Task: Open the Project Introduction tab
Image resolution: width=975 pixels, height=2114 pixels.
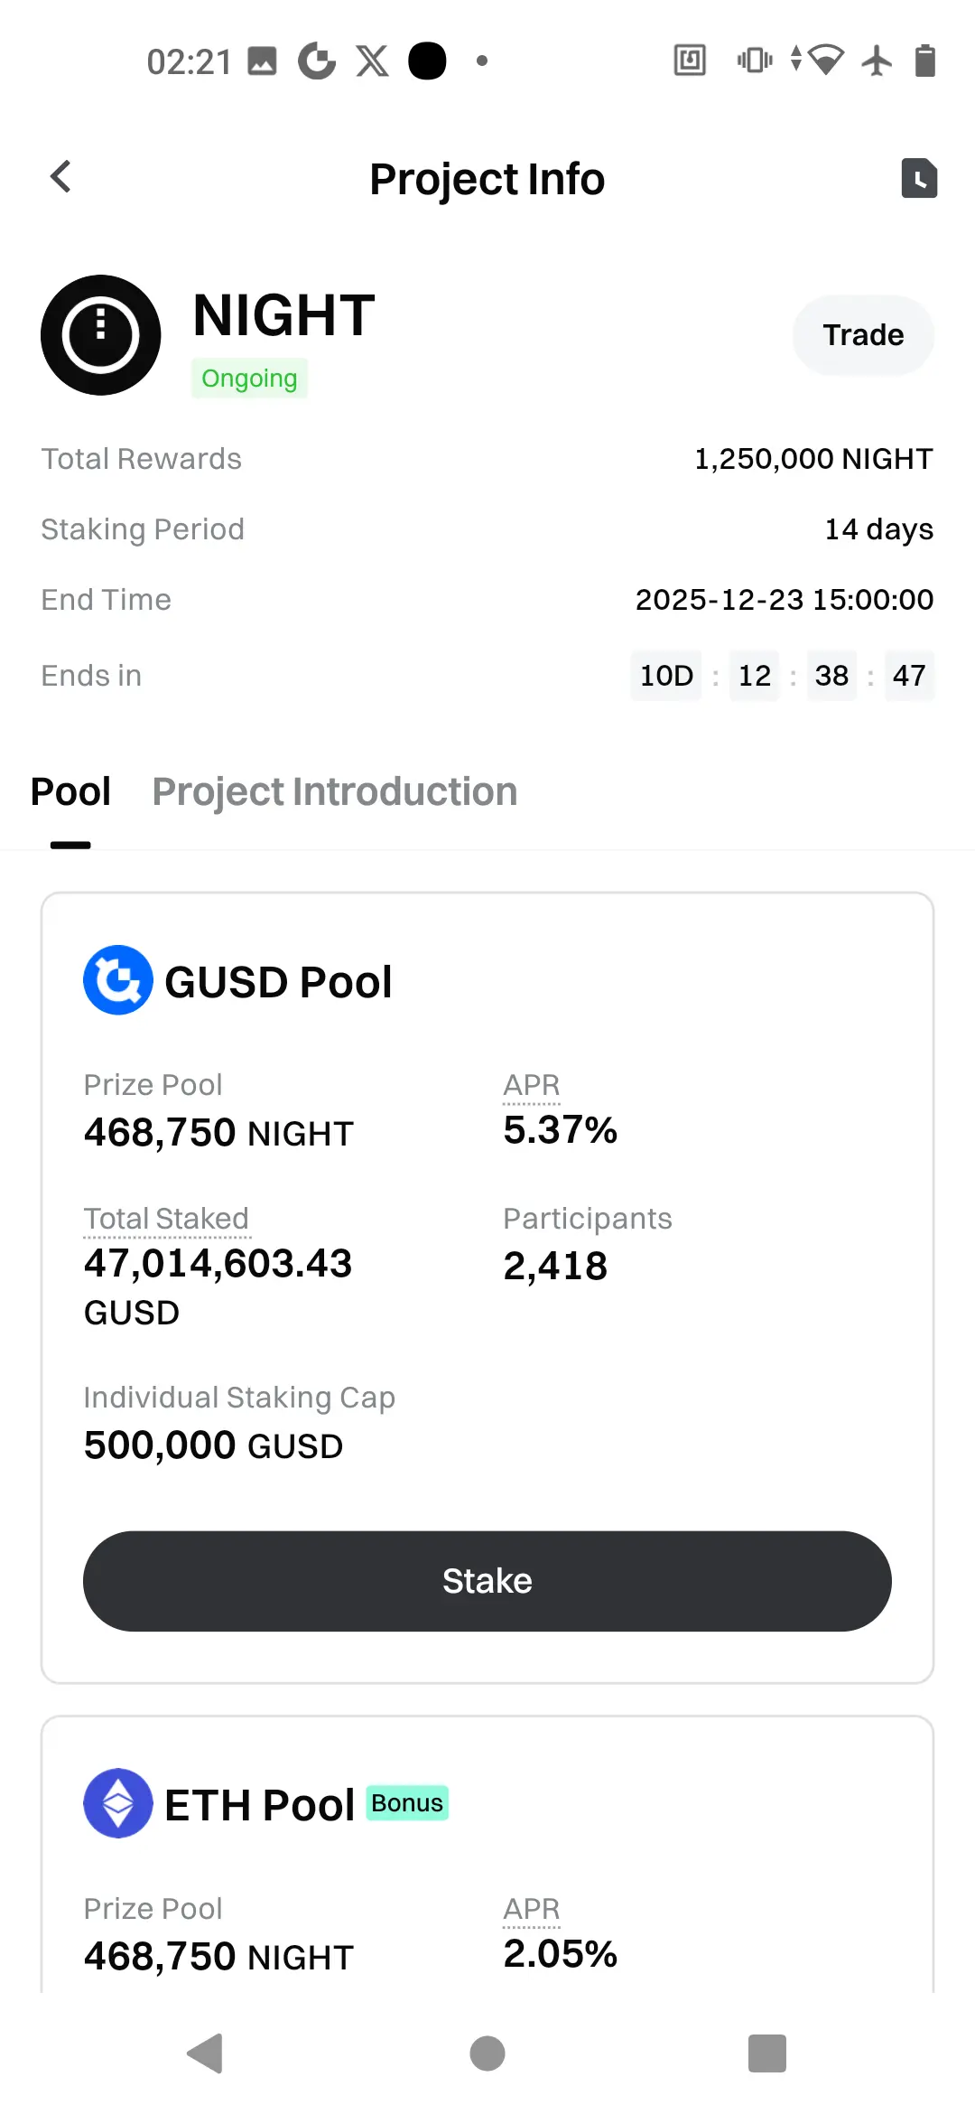Action: [334, 792]
